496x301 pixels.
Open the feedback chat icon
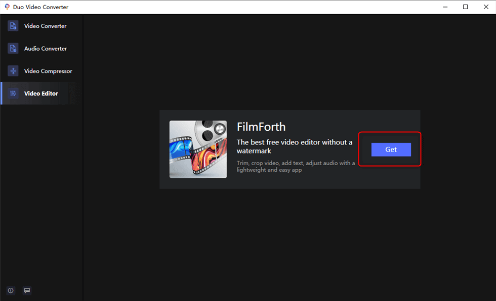coord(27,290)
